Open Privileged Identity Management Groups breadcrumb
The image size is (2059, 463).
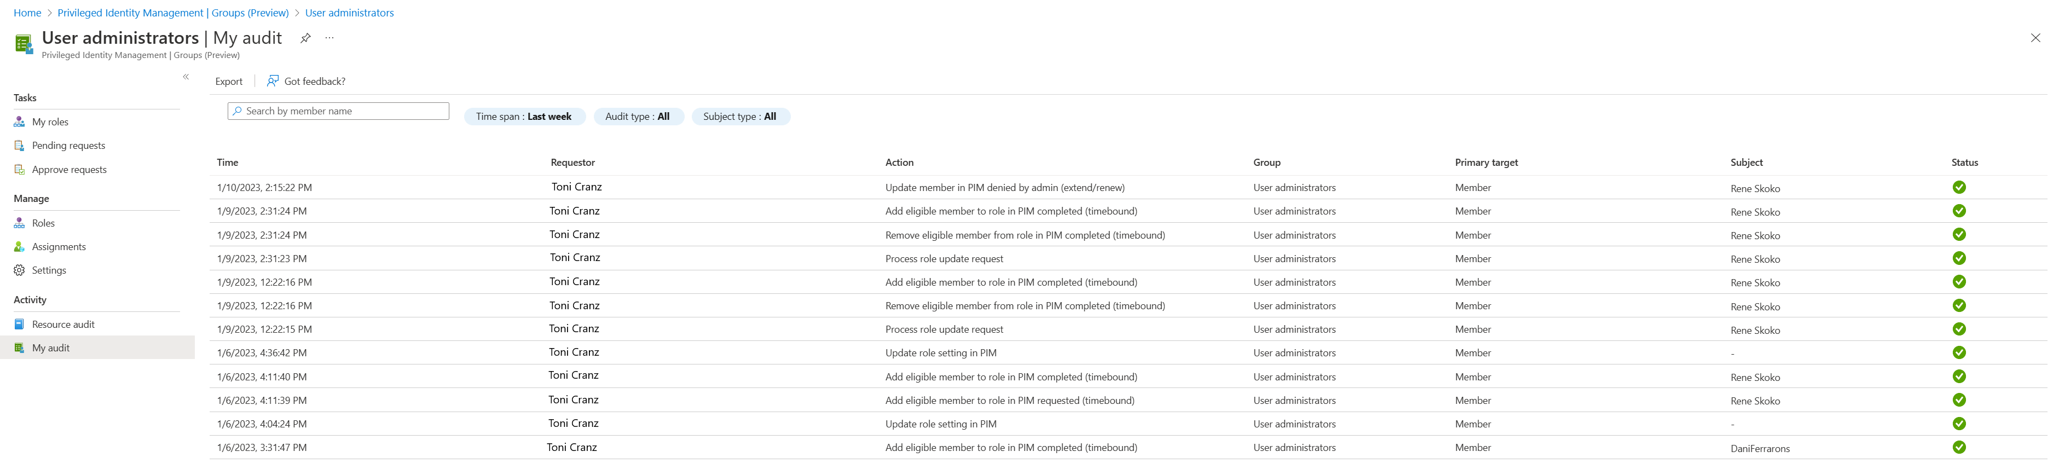click(172, 13)
